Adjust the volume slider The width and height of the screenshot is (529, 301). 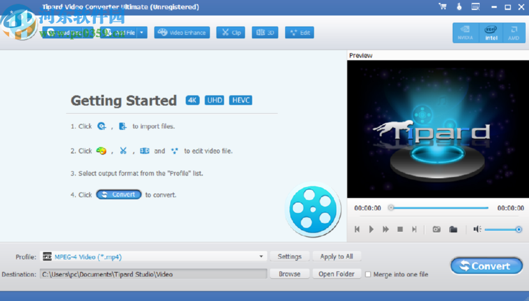point(503,230)
